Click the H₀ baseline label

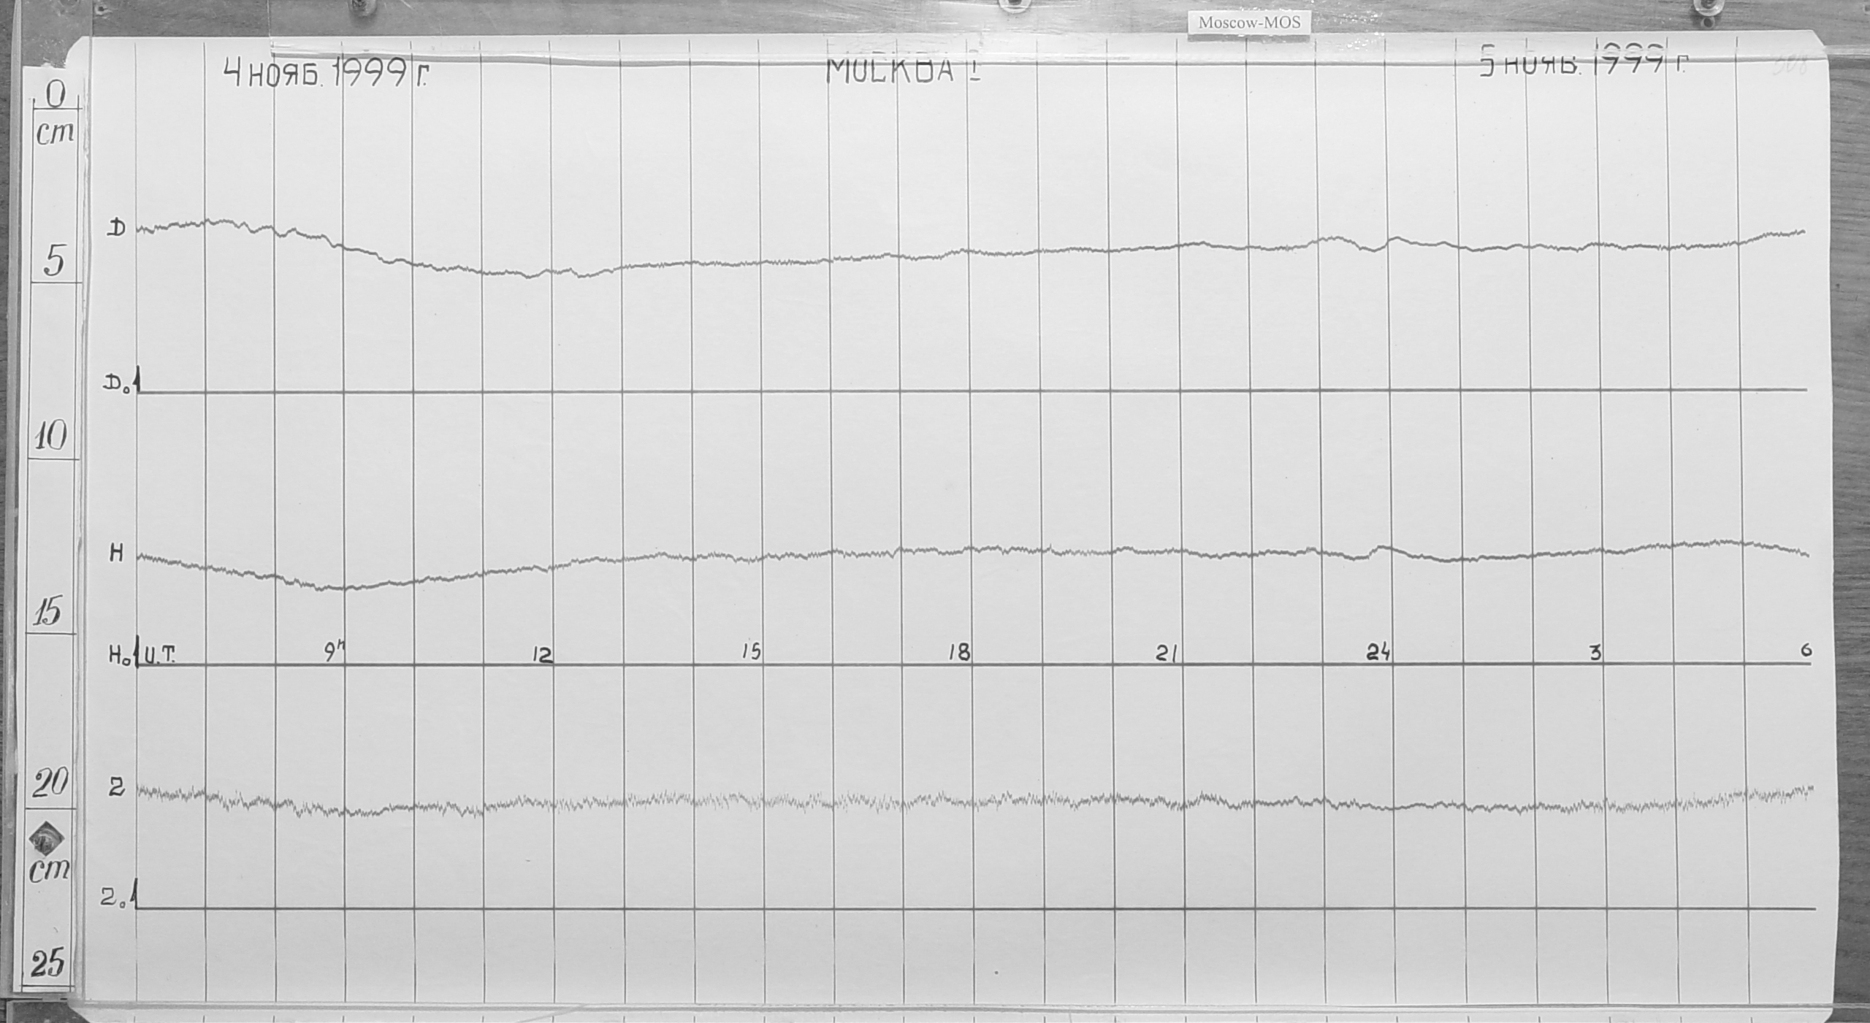coord(118,656)
